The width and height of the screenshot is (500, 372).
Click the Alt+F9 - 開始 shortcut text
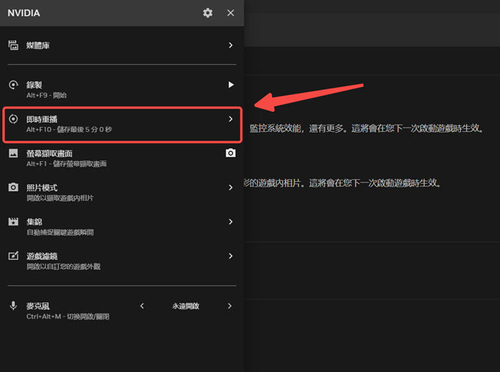pos(46,95)
